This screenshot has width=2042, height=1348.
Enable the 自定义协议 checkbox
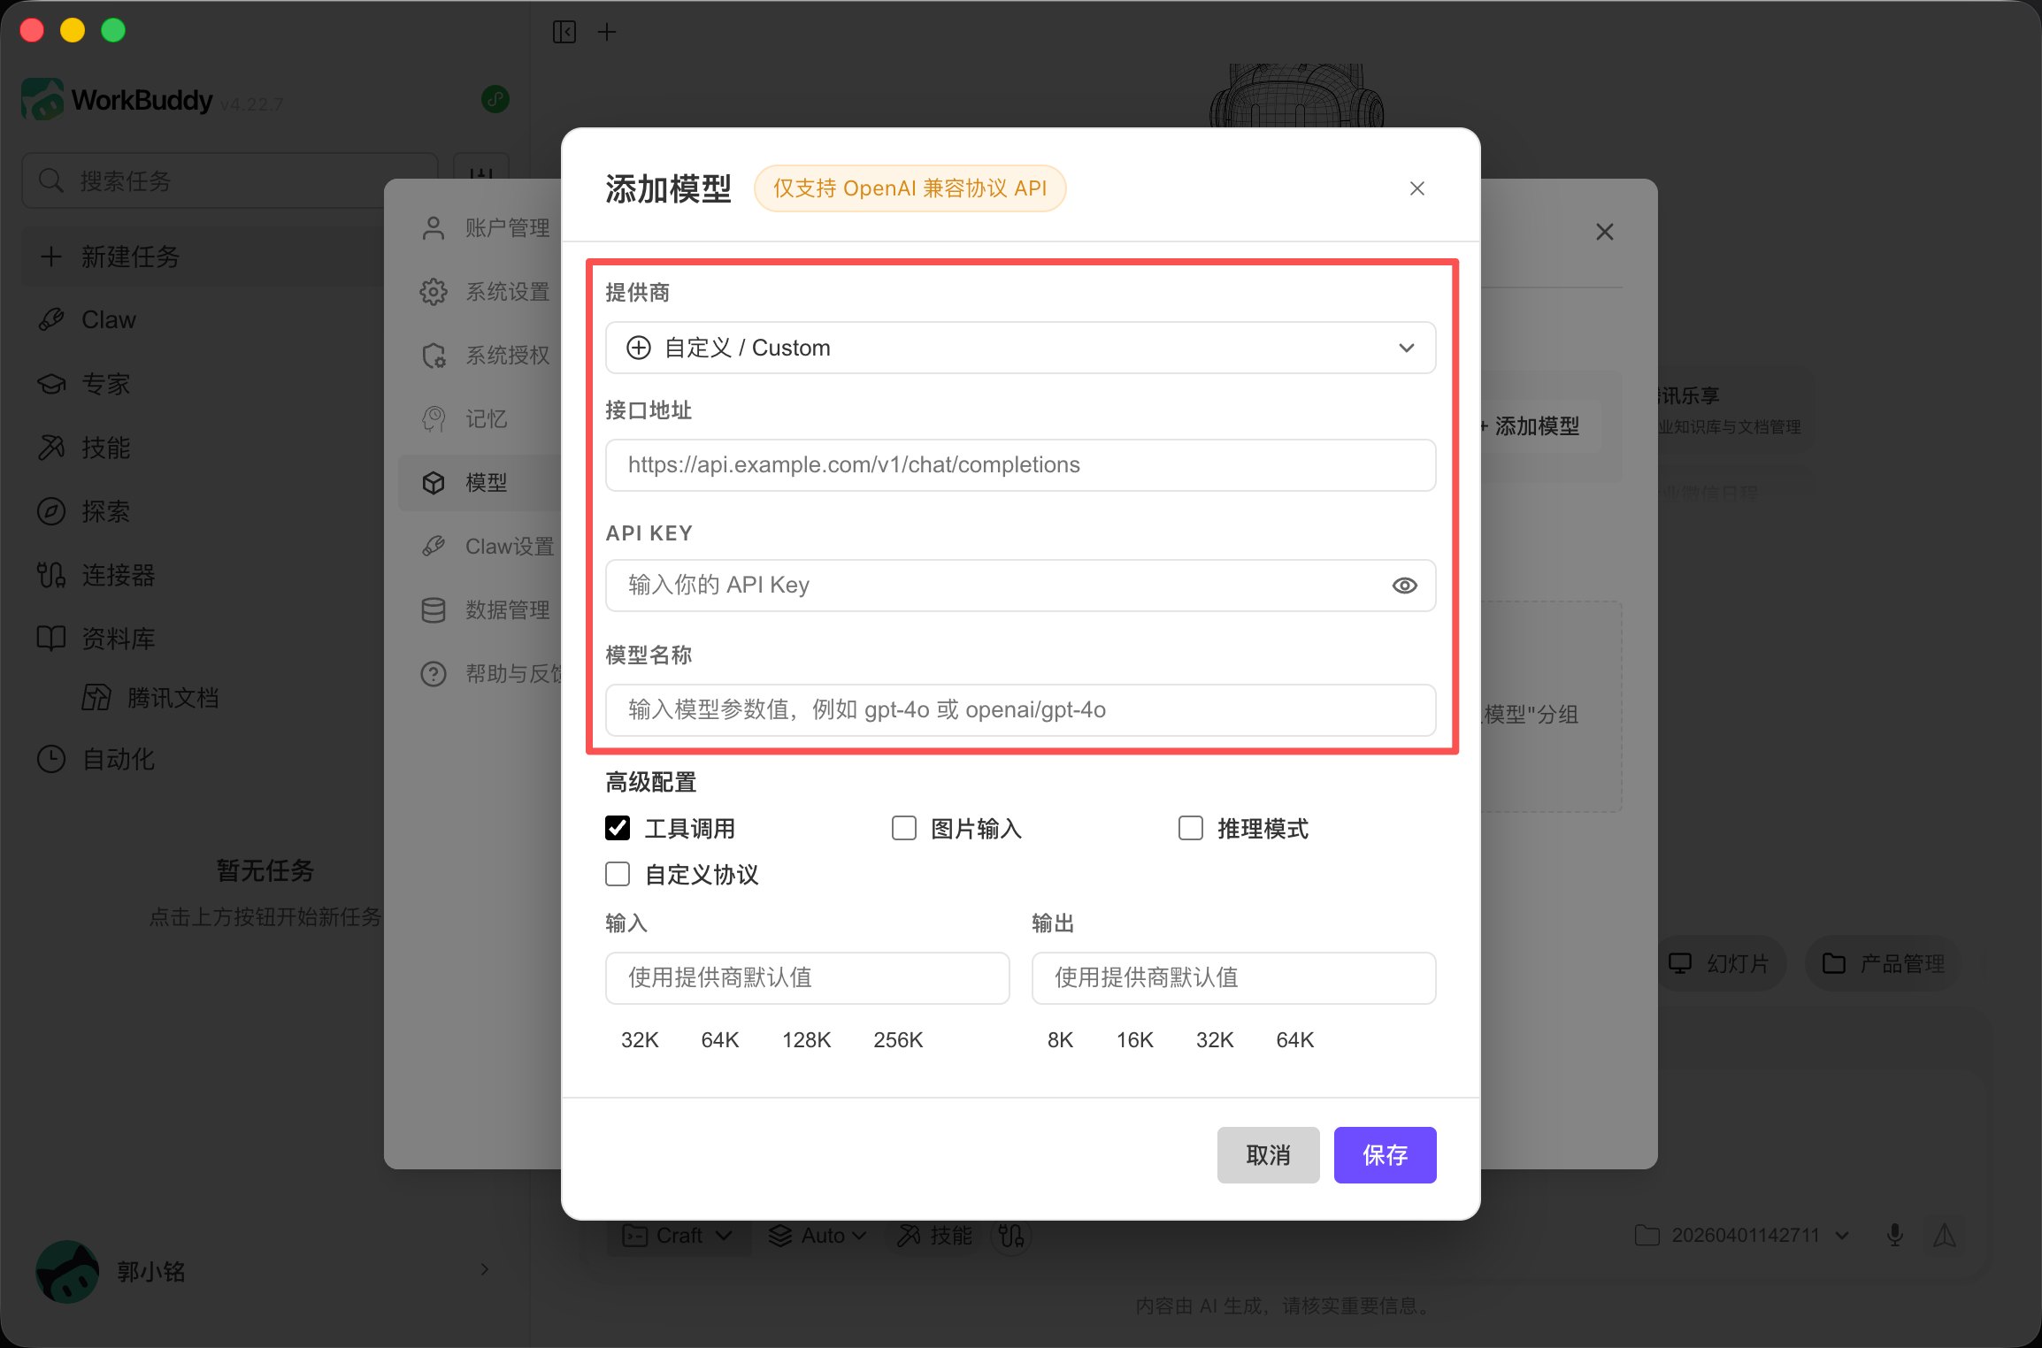tap(618, 874)
